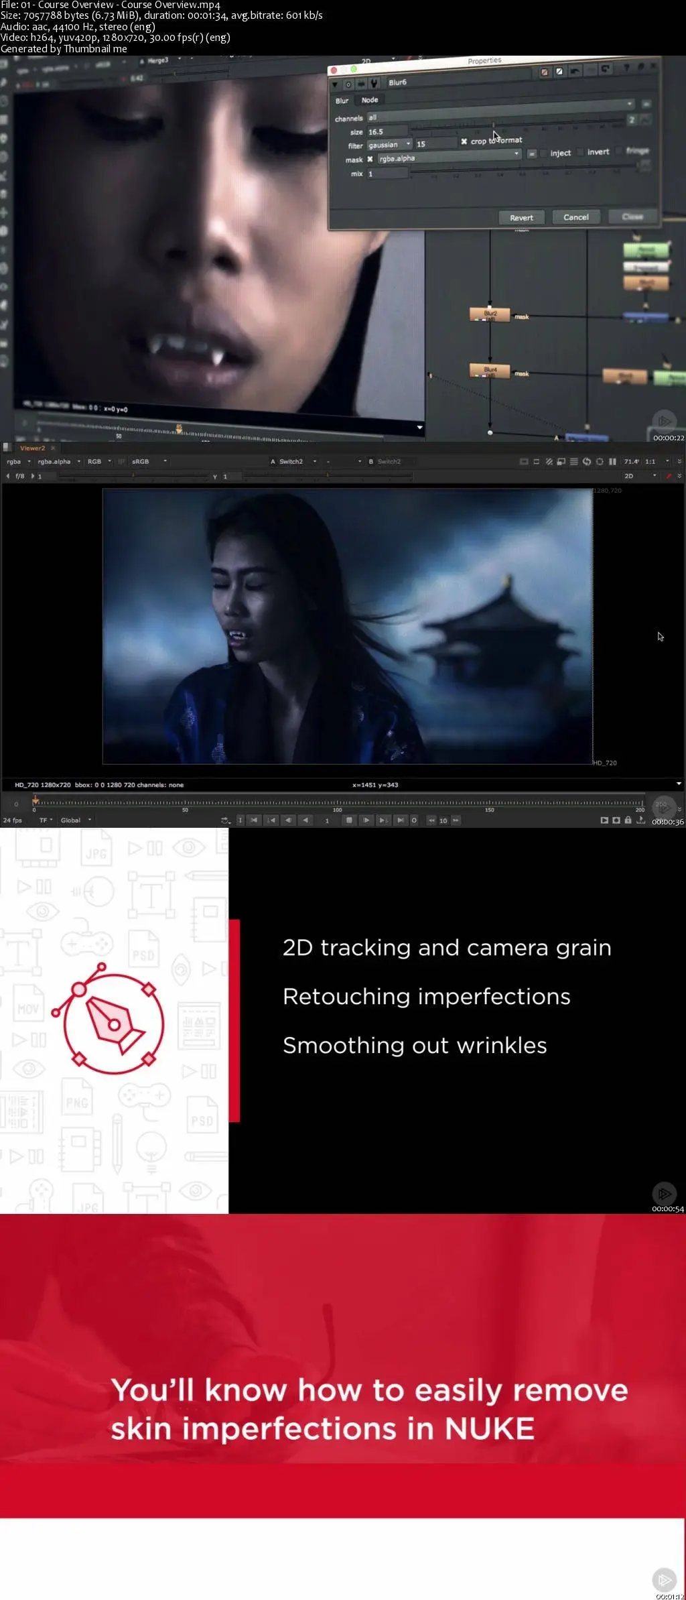Click the redo arrow icon in properties
The width and height of the screenshot is (686, 1600).
(590, 70)
